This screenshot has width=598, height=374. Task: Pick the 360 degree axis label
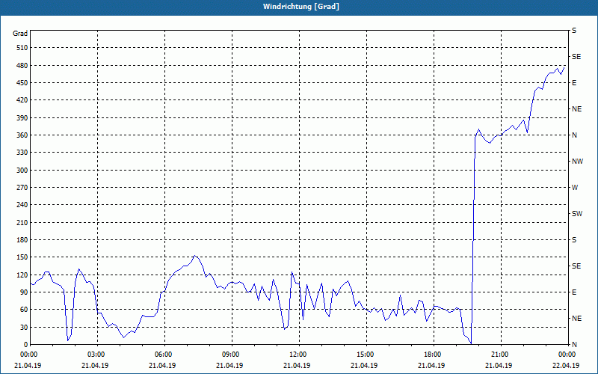(x=22, y=135)
